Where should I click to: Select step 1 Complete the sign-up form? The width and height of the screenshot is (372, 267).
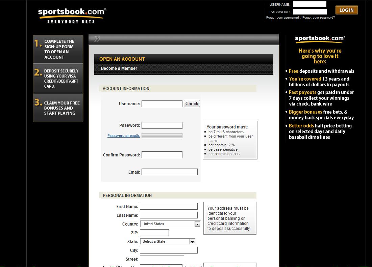58,49
